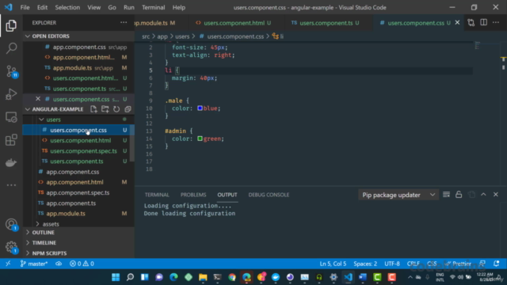Click Prettier status bar item
The height and width of the screenshot is (285, 507).
click(x=458, y=264)
